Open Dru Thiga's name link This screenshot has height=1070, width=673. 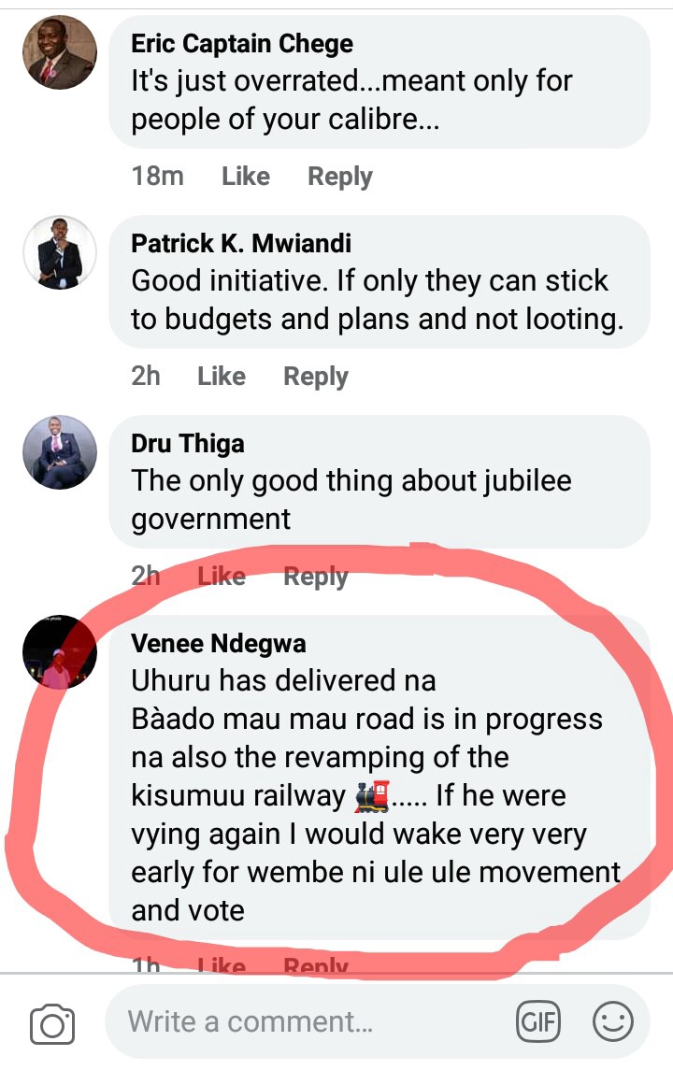coord(188,444)
